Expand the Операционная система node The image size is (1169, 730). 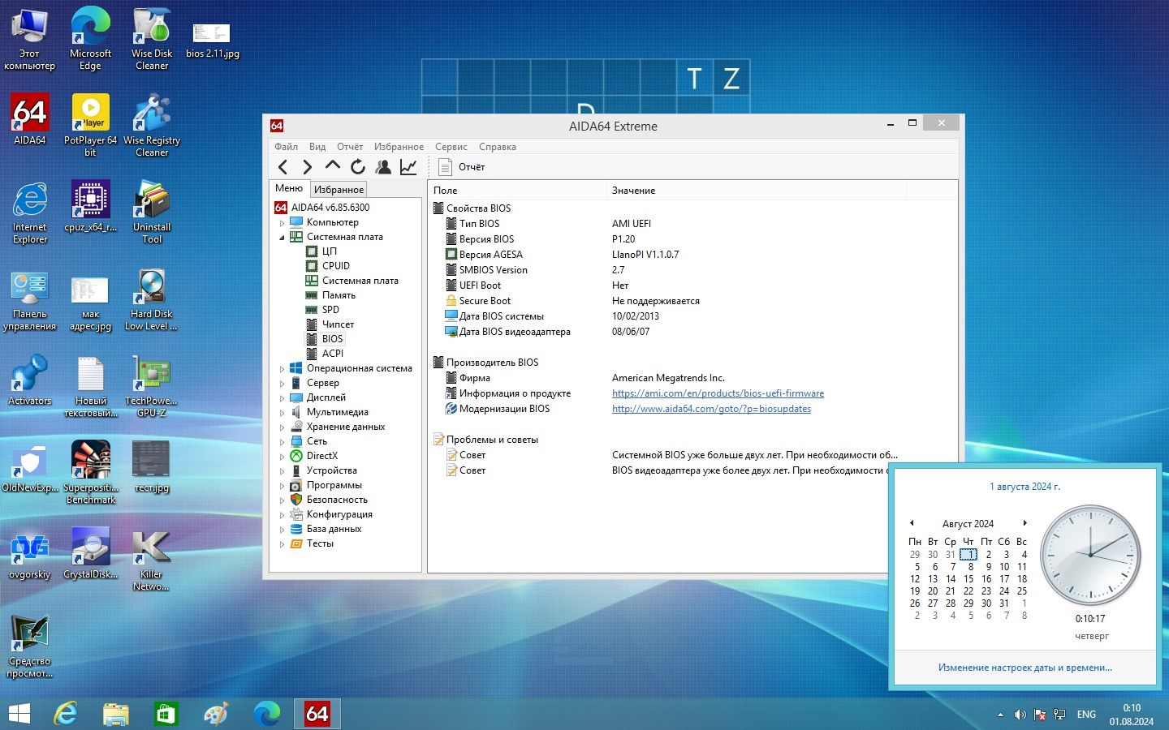(x=283, y=369)
